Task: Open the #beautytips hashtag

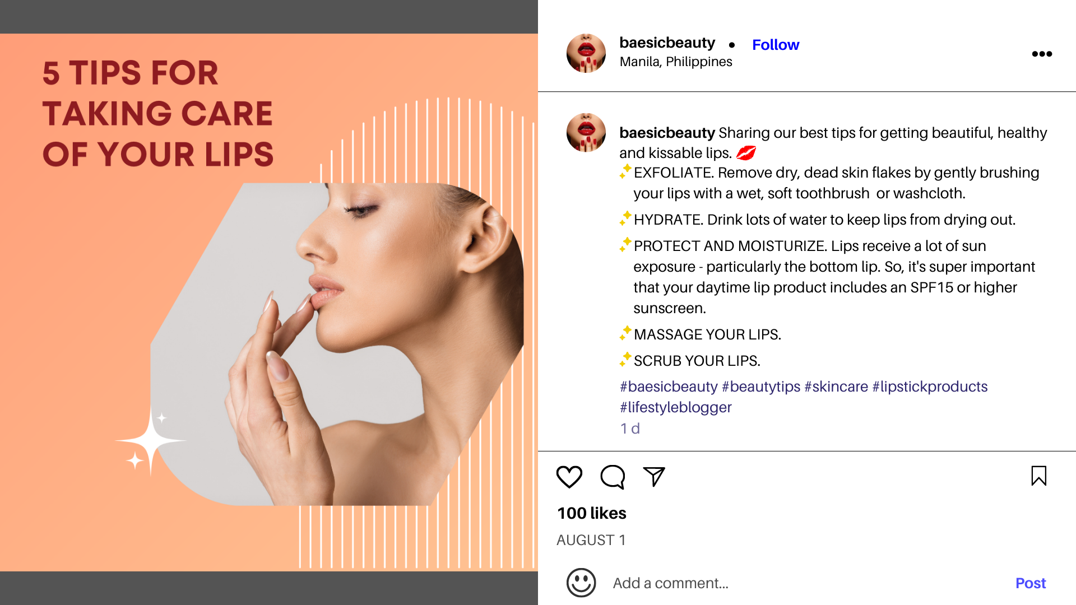Action: point(760,387)
